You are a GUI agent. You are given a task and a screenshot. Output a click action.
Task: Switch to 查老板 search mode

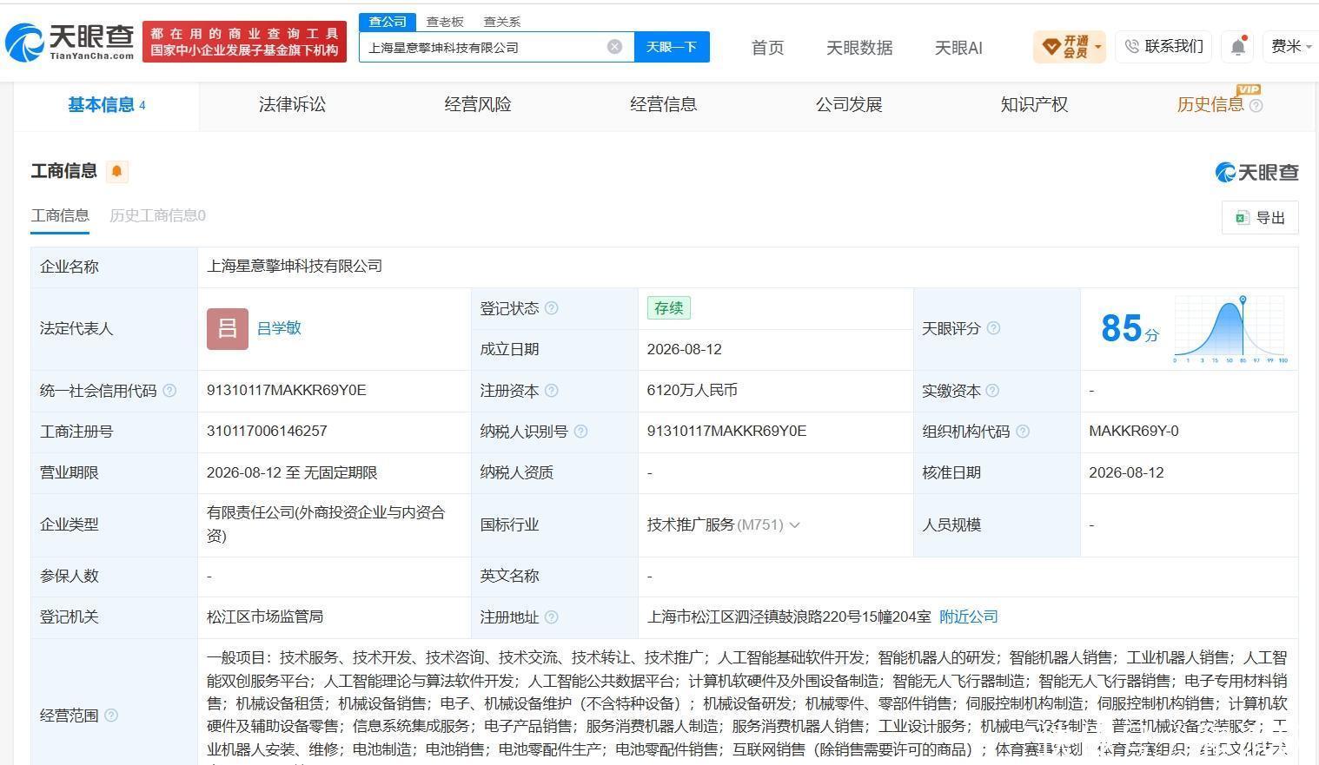[x=445, y=22]
